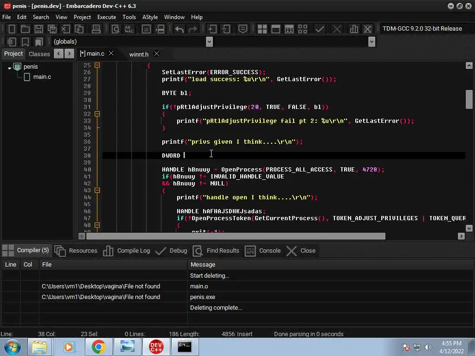Select main.c in the project tree
The height and width of the screenshot is (356, 475).
(x=42, y=77)
